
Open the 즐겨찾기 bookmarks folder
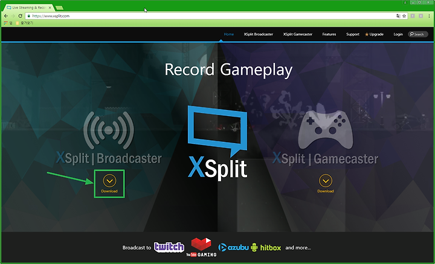[x=25, y=23]
